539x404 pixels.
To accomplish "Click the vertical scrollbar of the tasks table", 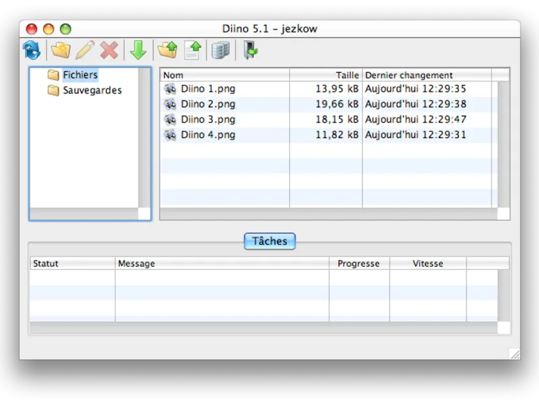I will [503, 296].
